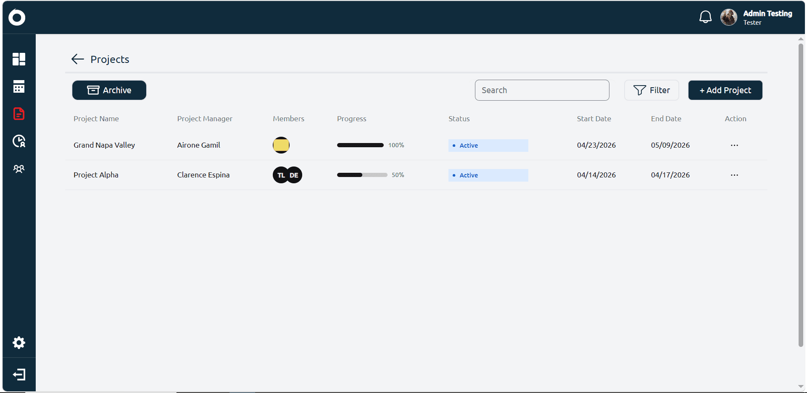Log out using the exit icon
This screenshot has width=807, height=393.
point(19,375)
